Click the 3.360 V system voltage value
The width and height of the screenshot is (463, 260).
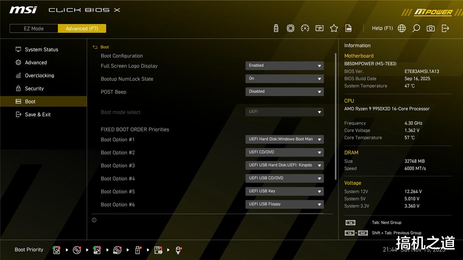pos(412,206)
